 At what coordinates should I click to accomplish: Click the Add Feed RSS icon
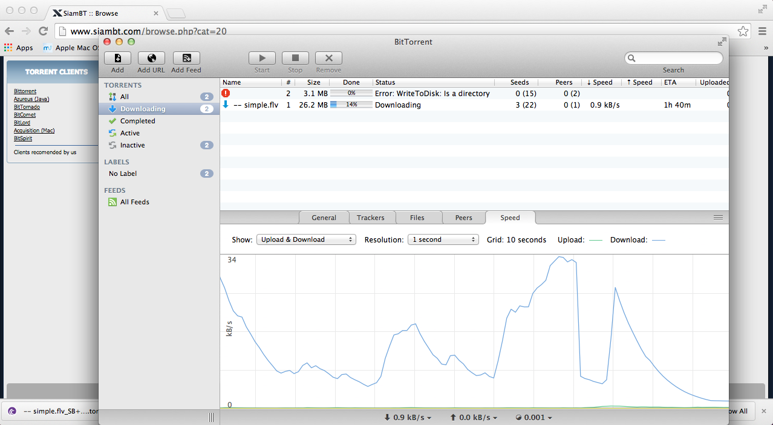[186, 58]
